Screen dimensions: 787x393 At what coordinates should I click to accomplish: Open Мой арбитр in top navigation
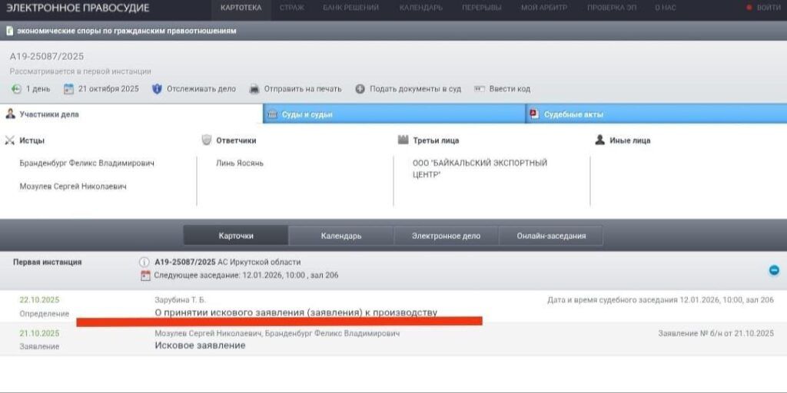543,8
